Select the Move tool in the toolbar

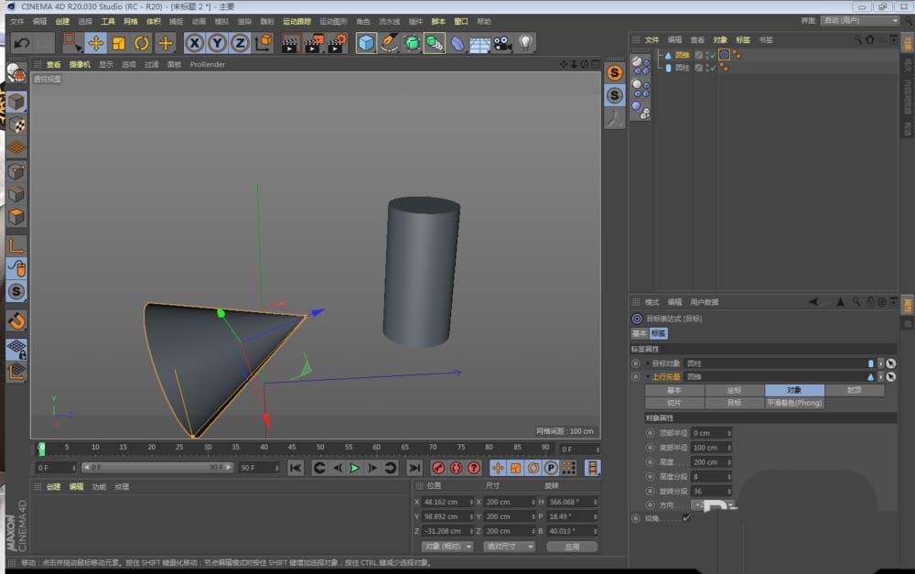[96, 42]
